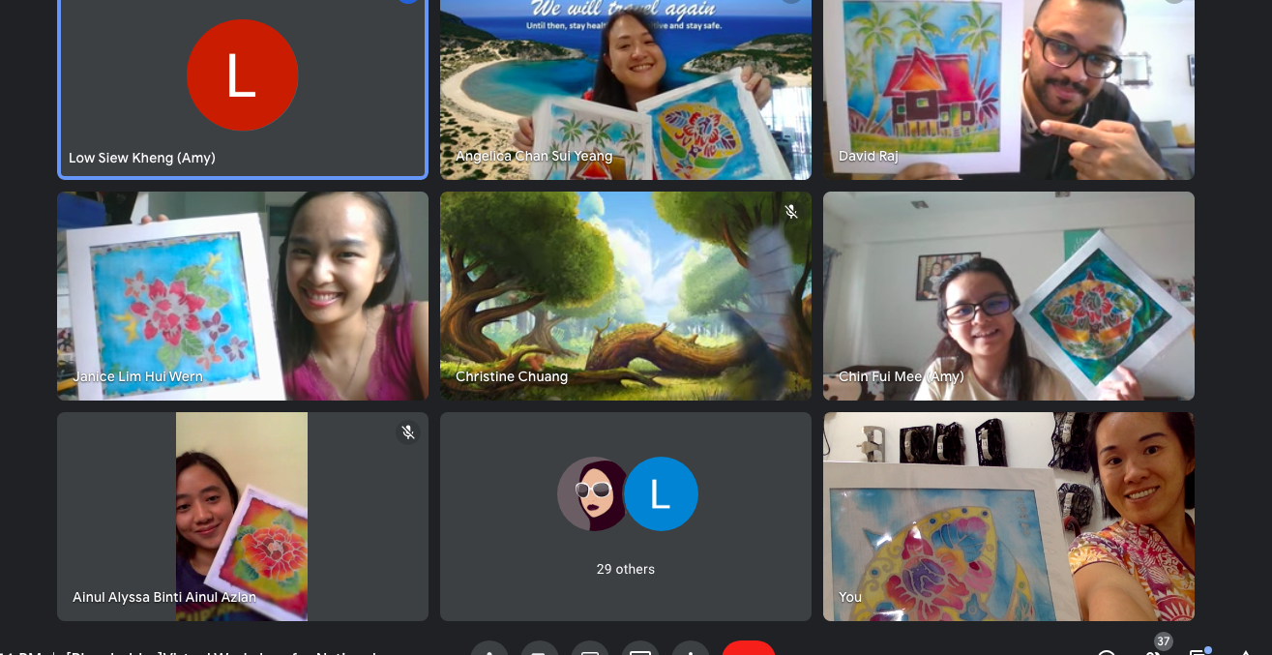Select Janice Lim Hui Wern's video tile
This screenshot has height=655, width=1272.
[x=242, y=295]
